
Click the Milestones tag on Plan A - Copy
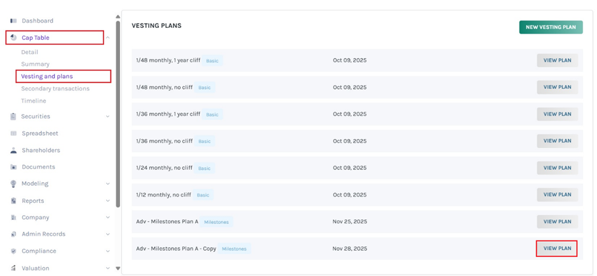[234, 249]
